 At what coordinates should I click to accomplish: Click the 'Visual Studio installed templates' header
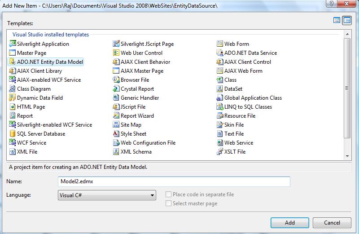click(51, 35)
